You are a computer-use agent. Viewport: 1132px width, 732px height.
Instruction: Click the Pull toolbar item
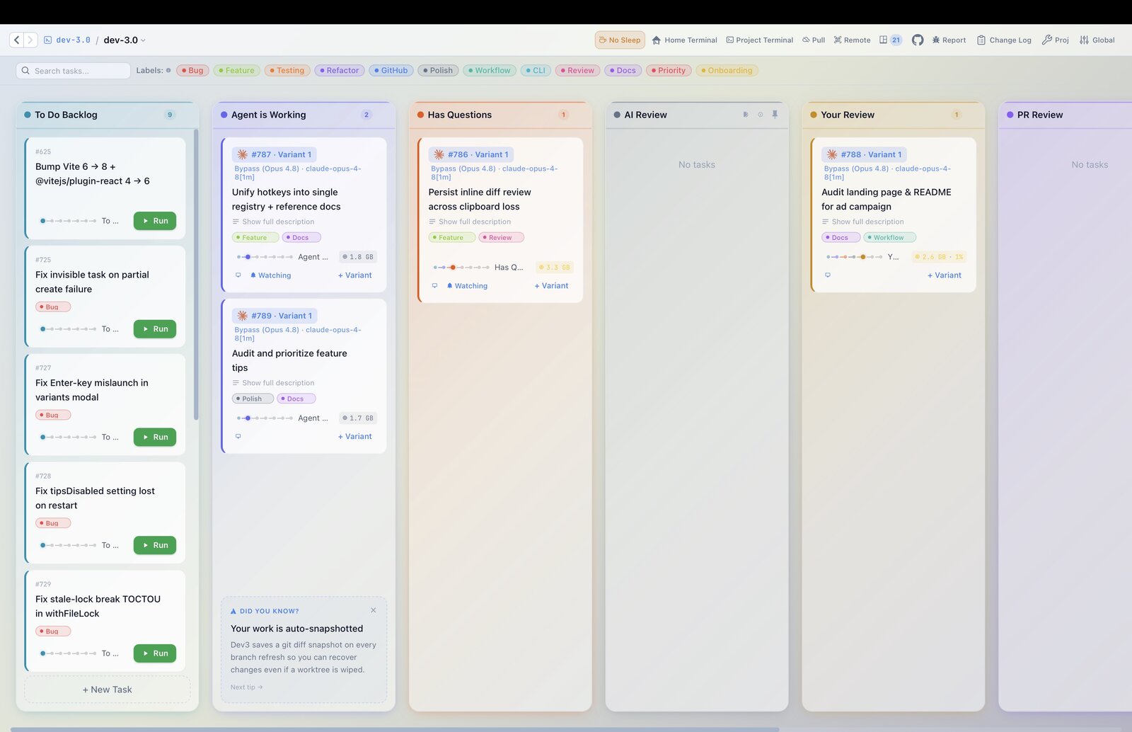coord(813,40)
